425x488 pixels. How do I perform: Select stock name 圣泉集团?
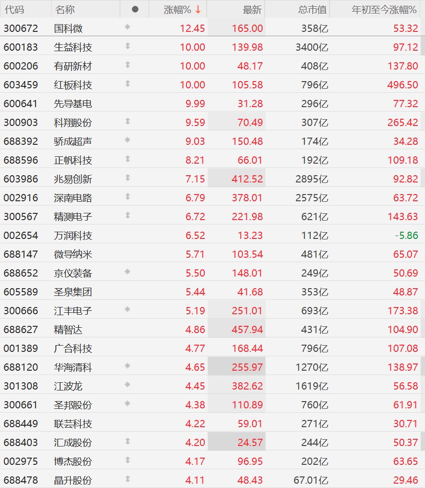(x=73, y=292)
